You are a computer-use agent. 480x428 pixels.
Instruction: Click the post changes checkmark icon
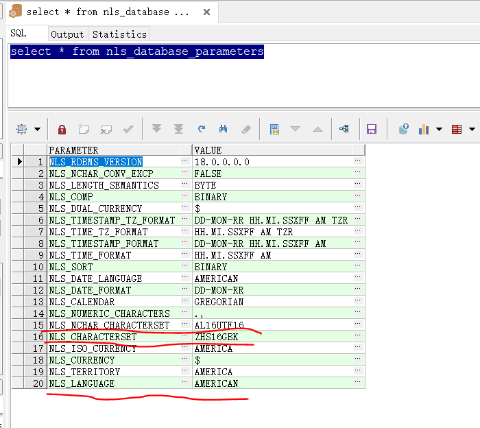click(128, 129)
